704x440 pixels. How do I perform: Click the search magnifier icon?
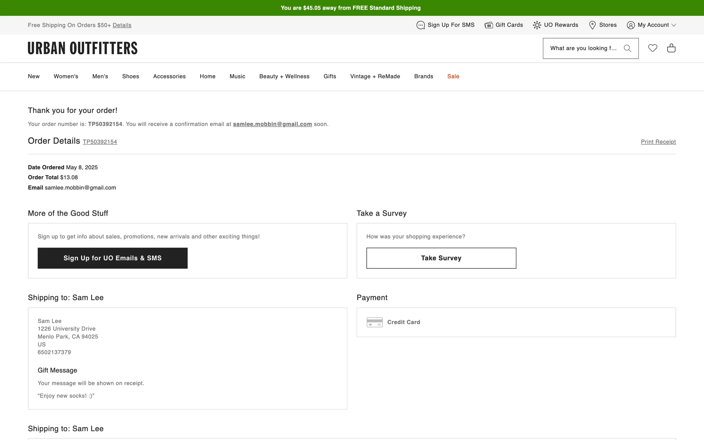pyautogui.click(x=627, y=48)
